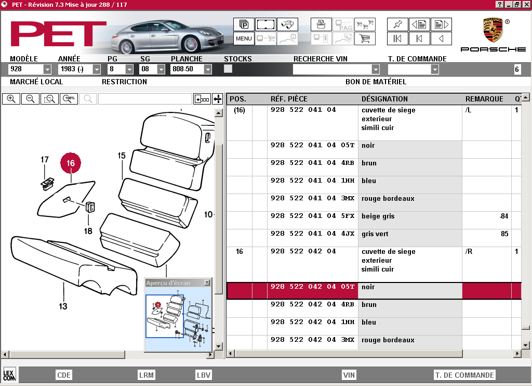This screenshot has height=386, width=532.
Task: Click the back triangle arrow icon
Action: [x=441, y=38]
